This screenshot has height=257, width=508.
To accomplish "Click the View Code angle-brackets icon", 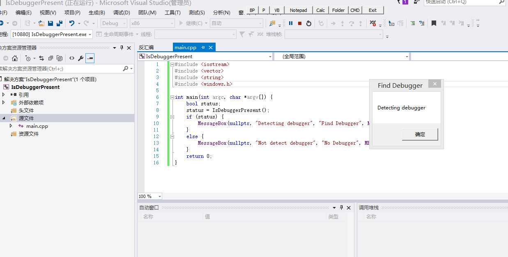I will [x=72, y=58].
